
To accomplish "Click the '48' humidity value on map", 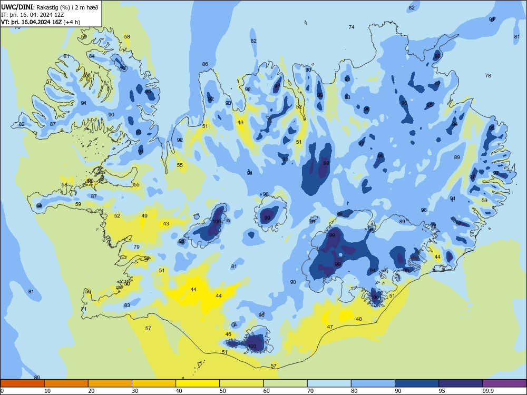I will [x=359, y=319].
